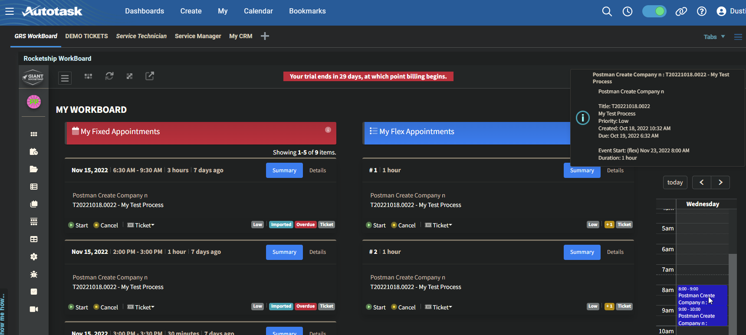The width and height of the screenshot is (746, 335).
Task: Click Summary for the 6:30 AM fixed appointment
Action: point(284,171)
